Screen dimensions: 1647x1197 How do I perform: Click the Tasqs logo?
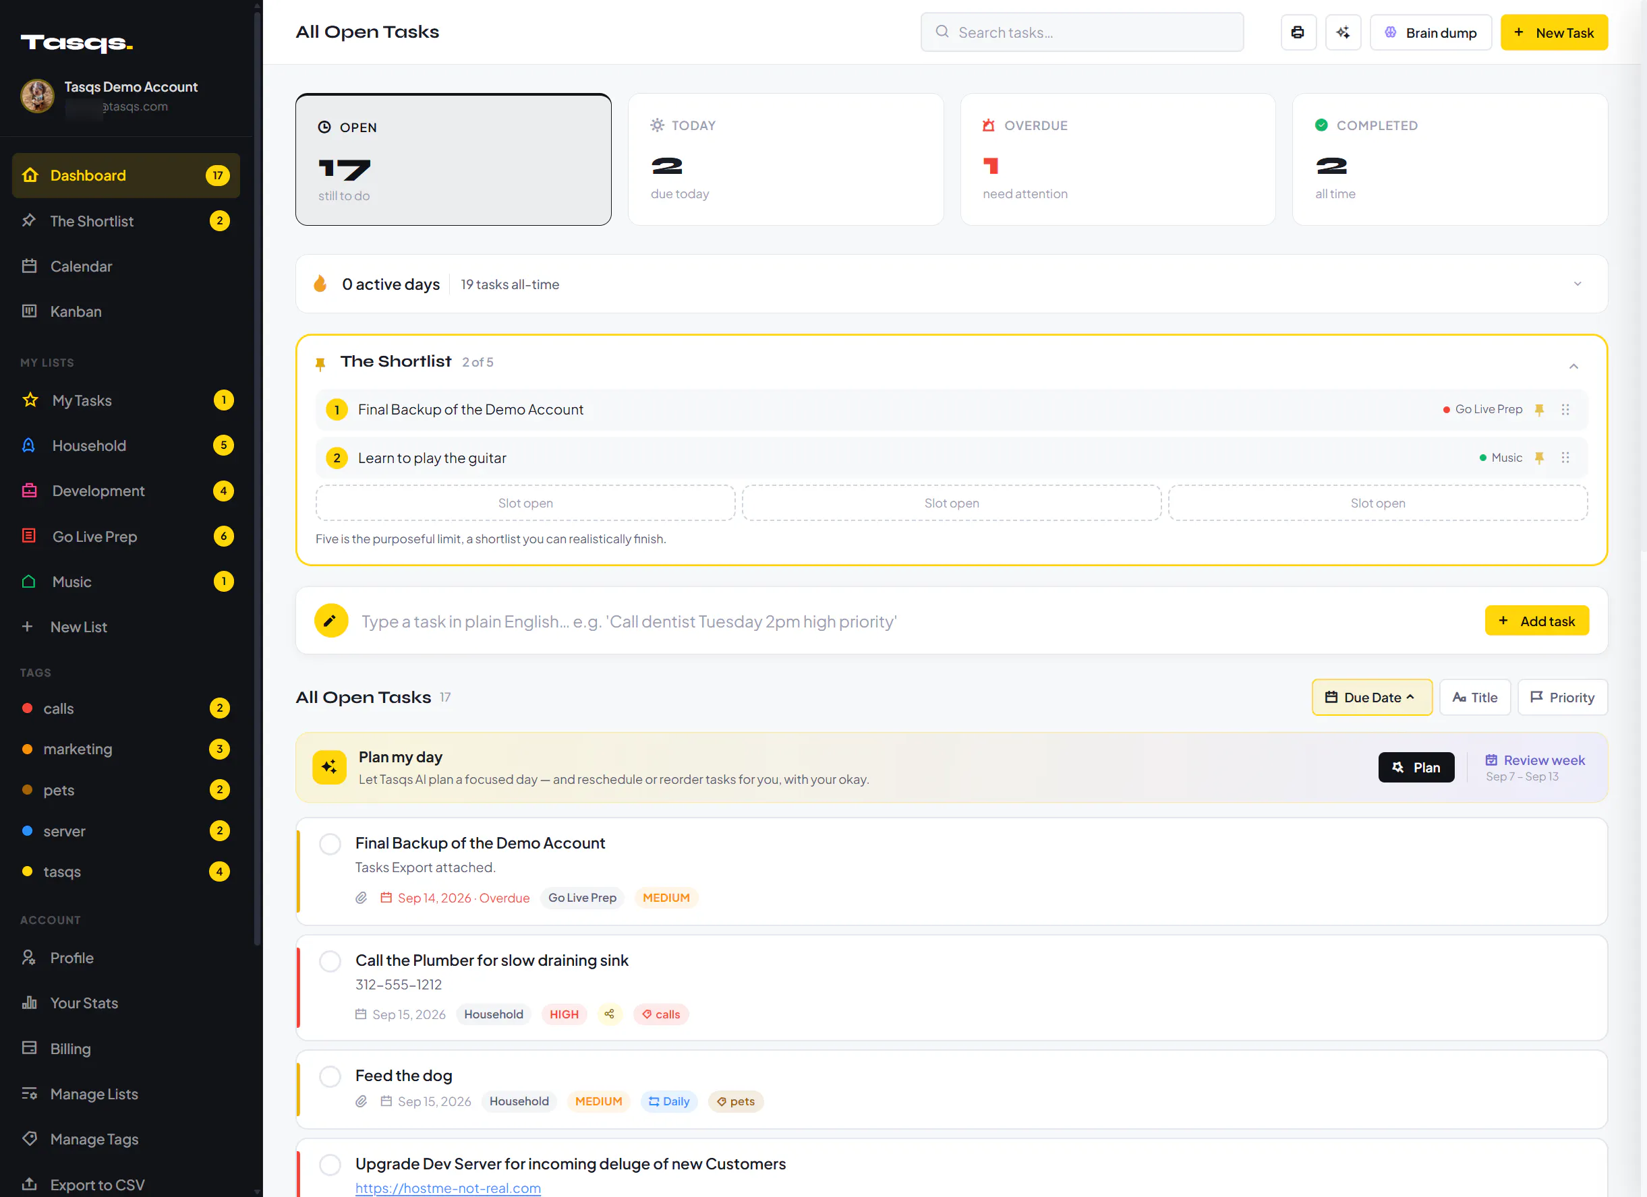(77, 43)
